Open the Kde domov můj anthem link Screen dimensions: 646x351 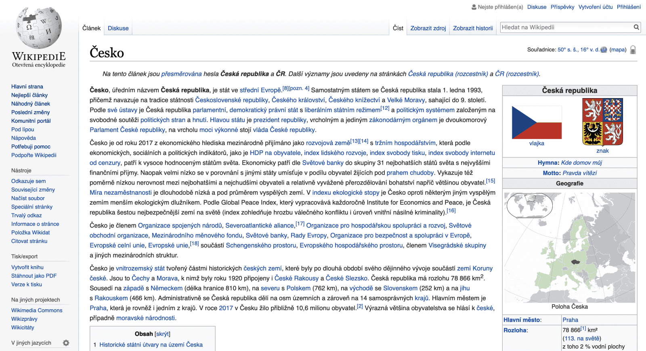[x=581, y=163]
